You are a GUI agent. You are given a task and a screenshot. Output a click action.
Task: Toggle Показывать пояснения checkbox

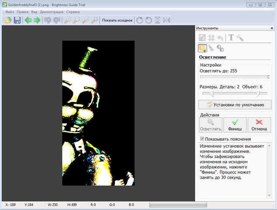[x=202, y=139]
